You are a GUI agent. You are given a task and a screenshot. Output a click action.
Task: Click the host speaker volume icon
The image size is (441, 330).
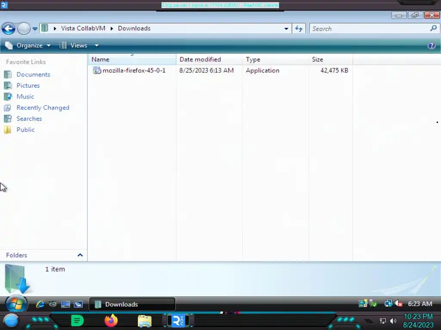pos(393,321)
